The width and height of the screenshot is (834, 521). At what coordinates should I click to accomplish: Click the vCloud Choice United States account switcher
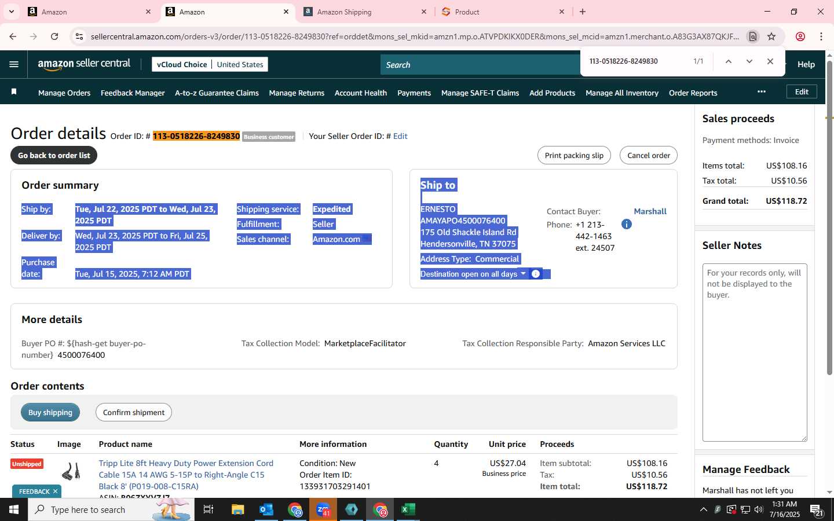point(210,64)
